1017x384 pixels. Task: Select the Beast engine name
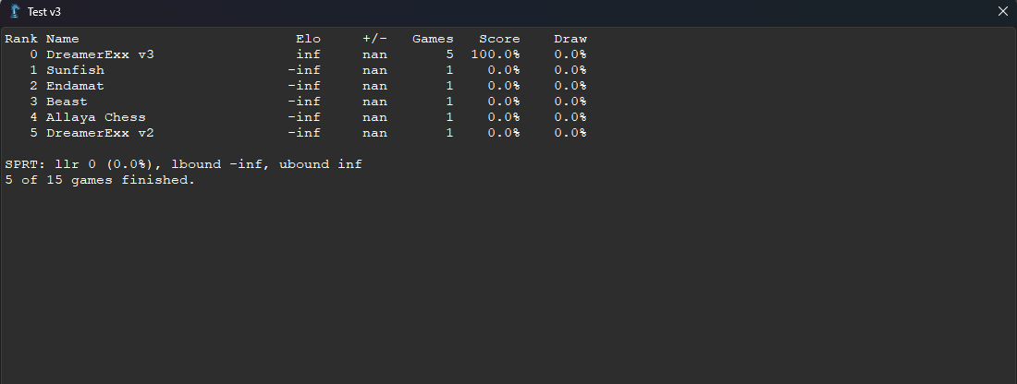coord(67,102)
